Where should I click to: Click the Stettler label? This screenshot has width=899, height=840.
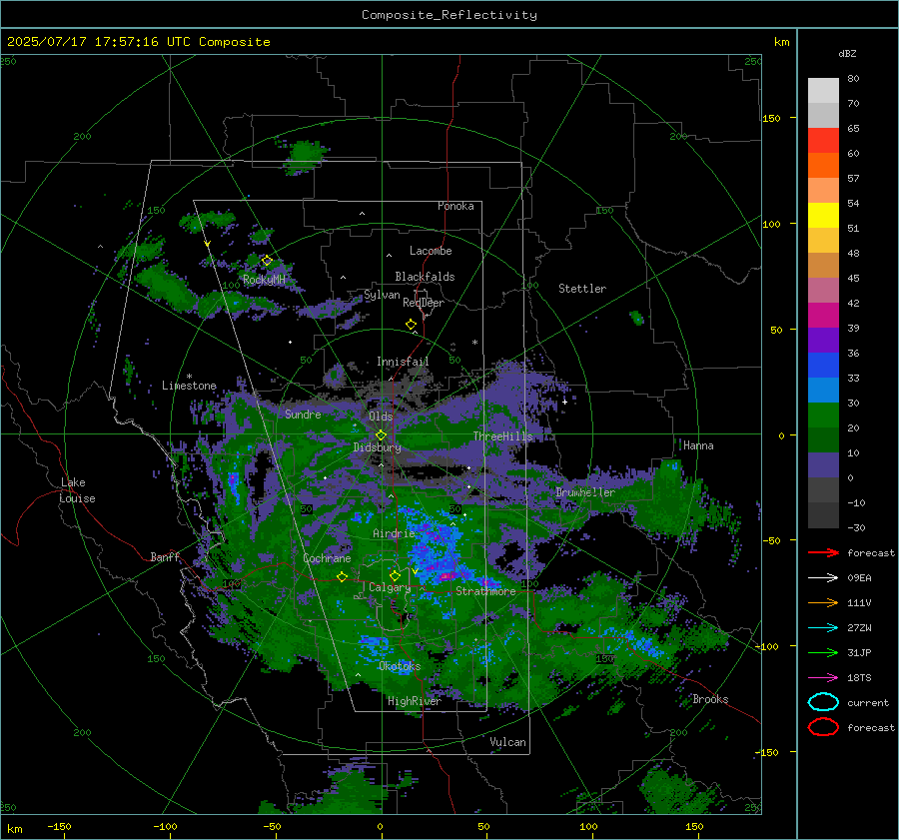point(582,289)
